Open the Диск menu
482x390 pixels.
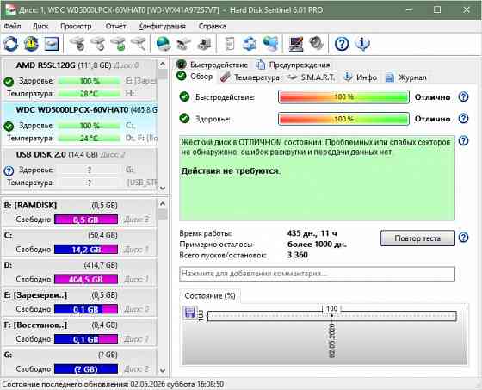[40, 26]
